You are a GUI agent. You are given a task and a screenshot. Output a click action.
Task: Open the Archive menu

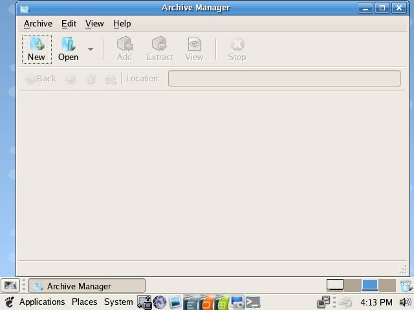pyautogui.click(x=38, y=23)
